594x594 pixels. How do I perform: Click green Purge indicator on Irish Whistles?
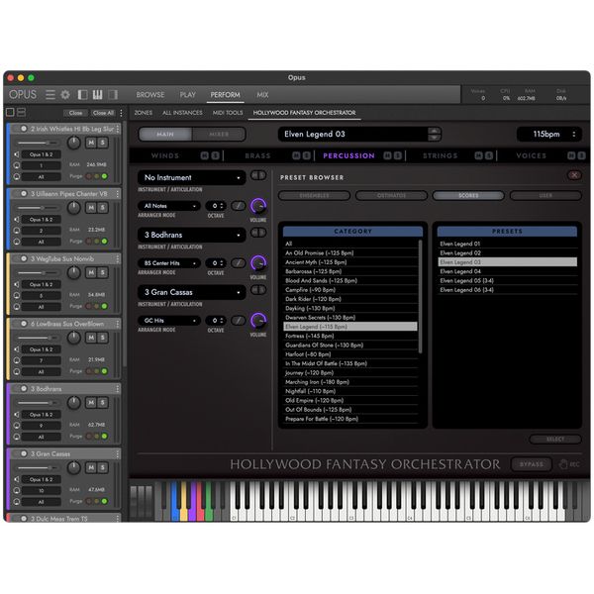[105, 176]
